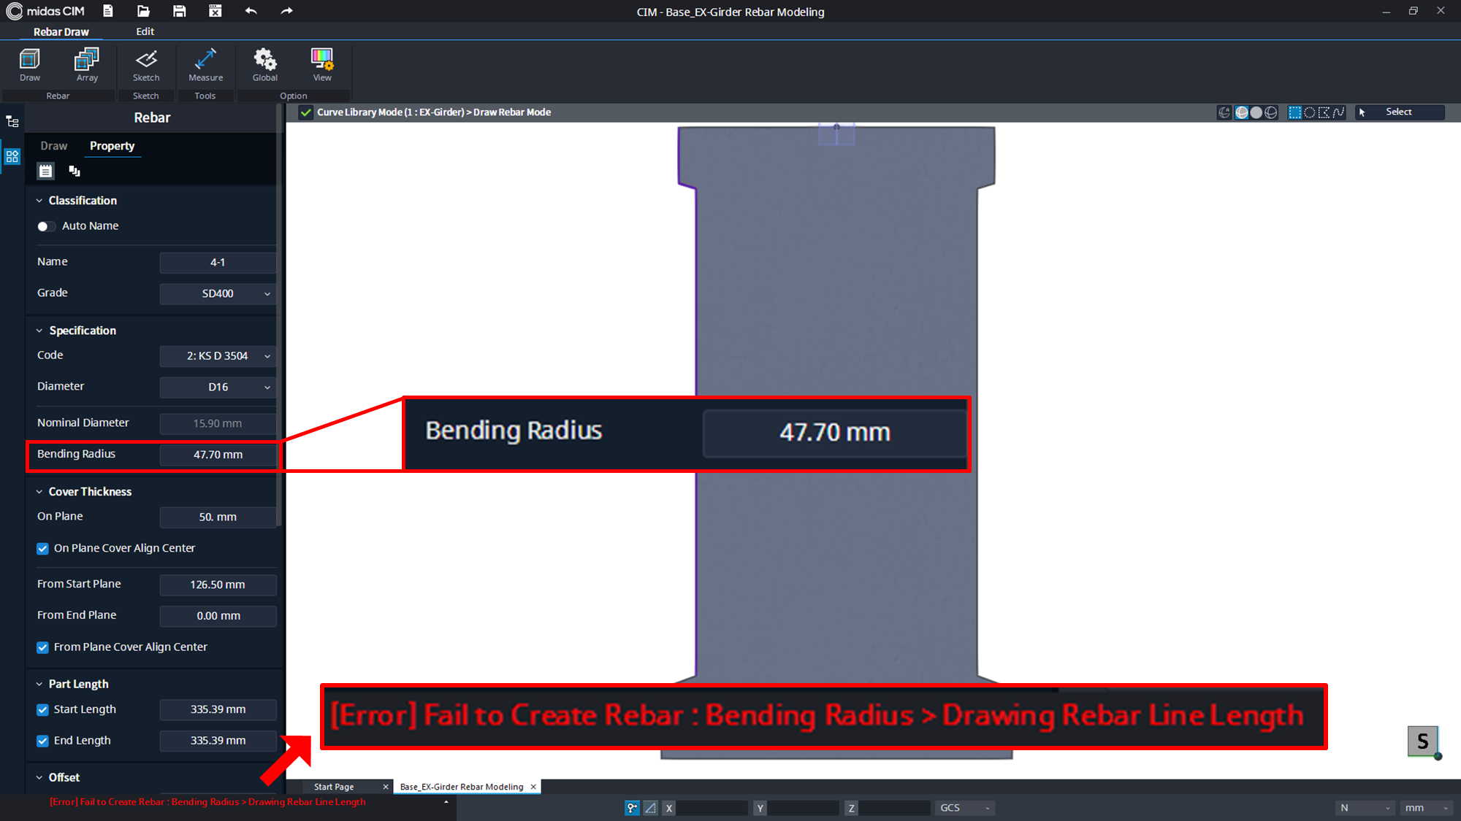
Task: Open the Grade SD400 dropdown
Action: tap(218, 293)
